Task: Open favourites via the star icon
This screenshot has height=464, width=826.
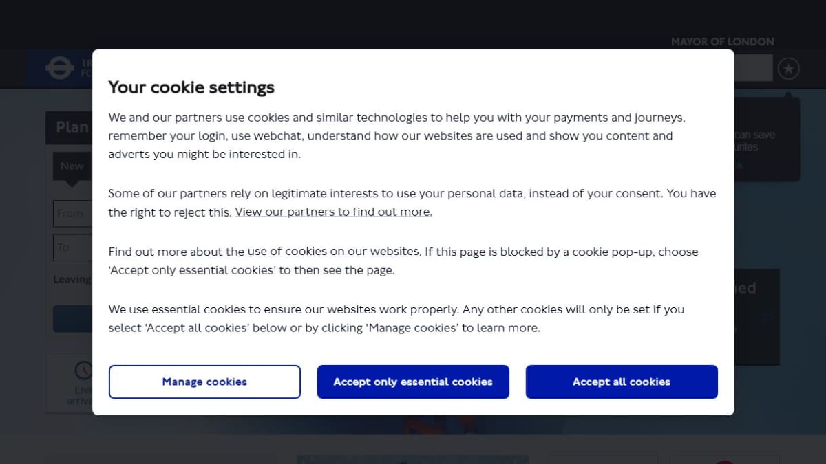Action: (x=789, y=69)
